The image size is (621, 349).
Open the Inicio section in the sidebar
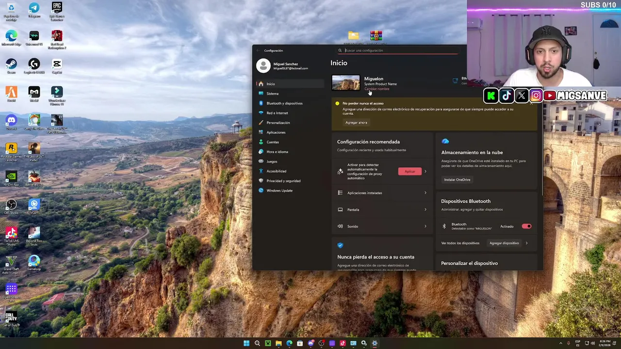(x=290, y=84)
